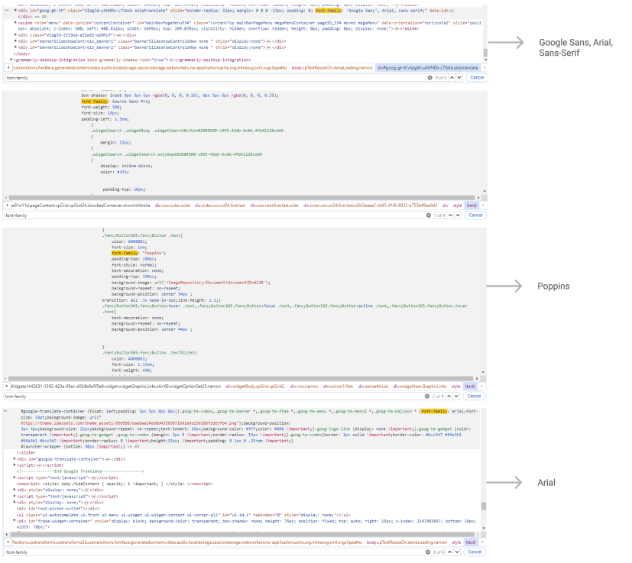Go to previous match in '1 of 9' bar
The width and height of the screenshot is (632, 563).
click(x=451, y=215)
